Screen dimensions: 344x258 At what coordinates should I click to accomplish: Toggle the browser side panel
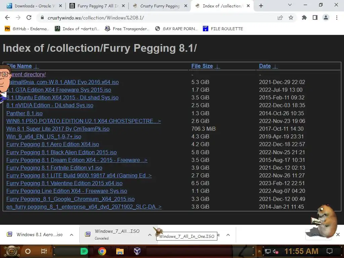[315, 17]
